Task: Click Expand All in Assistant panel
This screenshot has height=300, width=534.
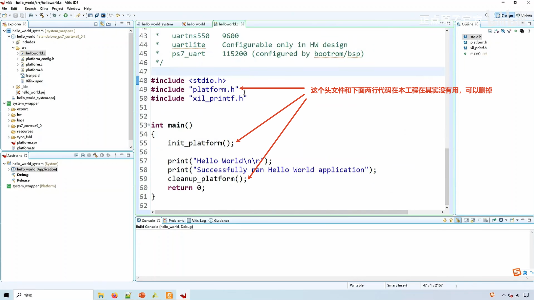Action: tap(83, 155)
